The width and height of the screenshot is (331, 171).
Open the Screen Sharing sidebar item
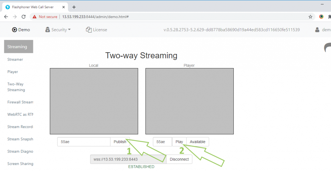20,164
